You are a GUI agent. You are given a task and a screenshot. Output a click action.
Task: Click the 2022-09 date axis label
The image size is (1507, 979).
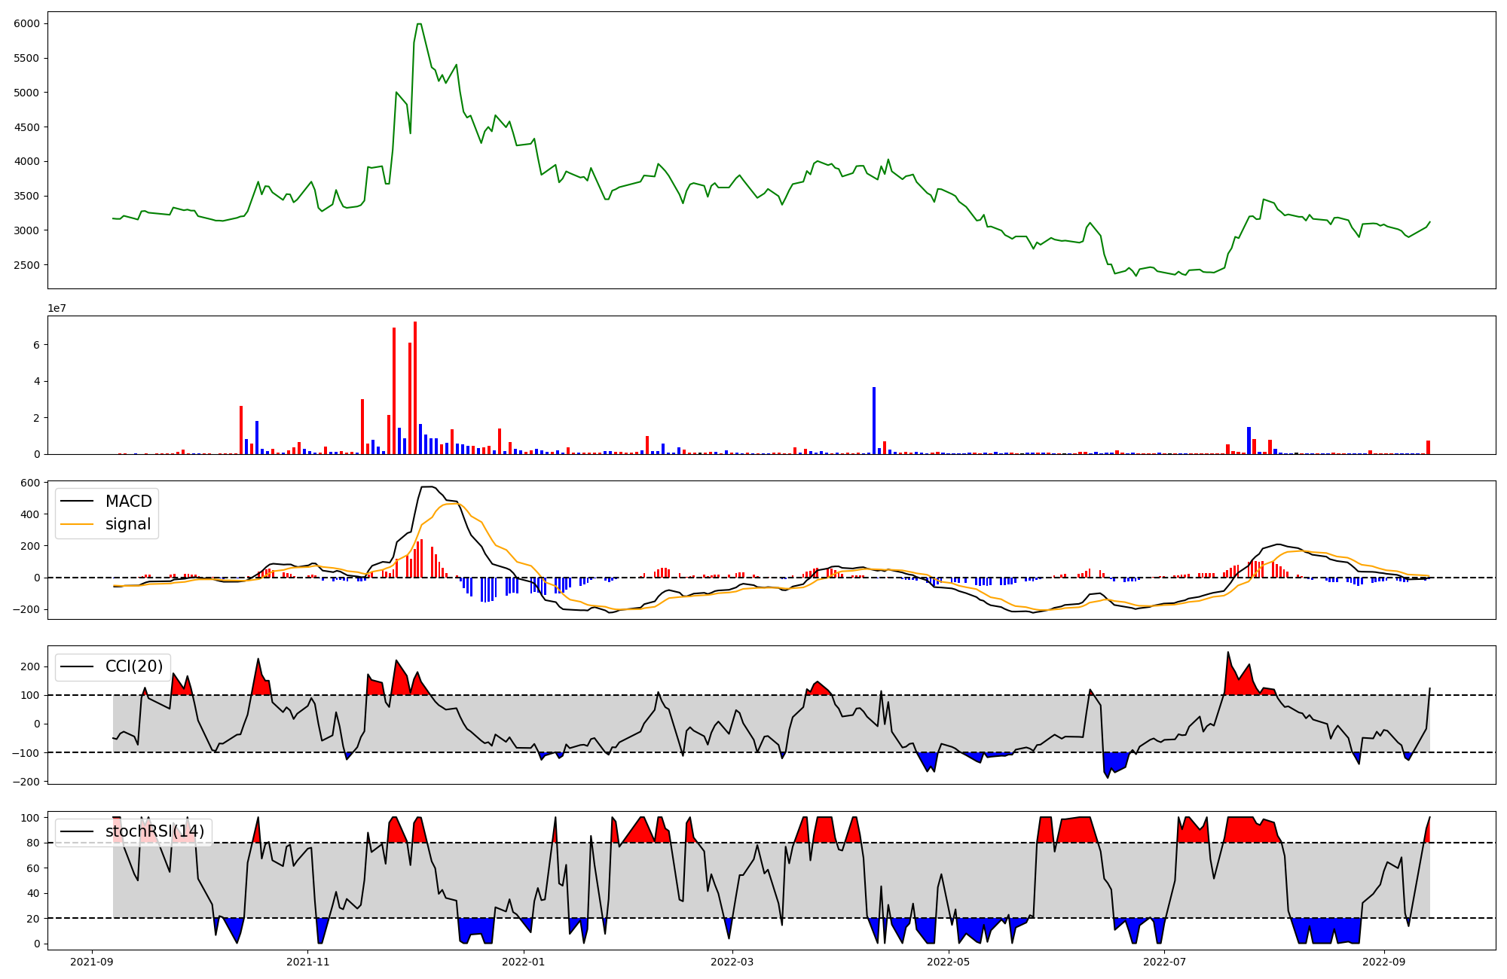point(1384,962)
